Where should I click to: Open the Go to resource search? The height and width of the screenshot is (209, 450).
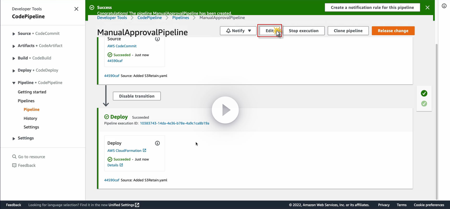point(29,157)
